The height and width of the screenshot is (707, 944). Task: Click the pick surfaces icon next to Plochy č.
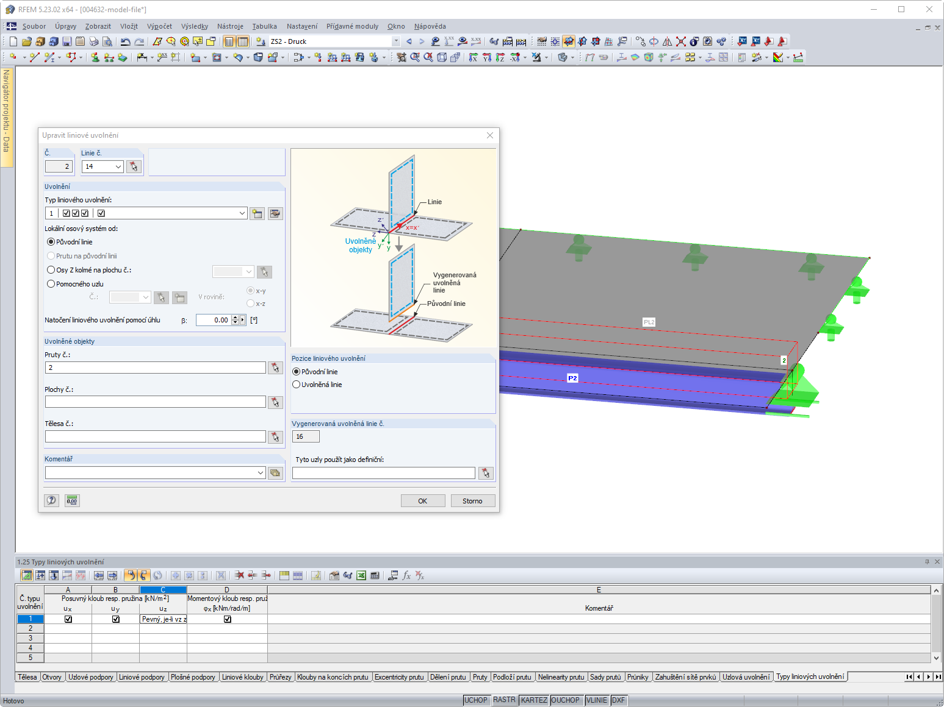click(x=275, y=402)
